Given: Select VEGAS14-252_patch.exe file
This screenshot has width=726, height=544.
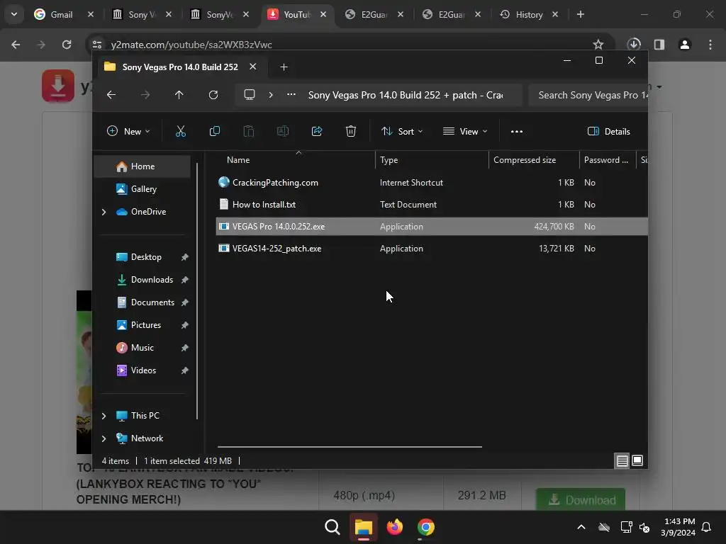Looking at the screenshot, I should pyautogui.click(x=432, y=249).
